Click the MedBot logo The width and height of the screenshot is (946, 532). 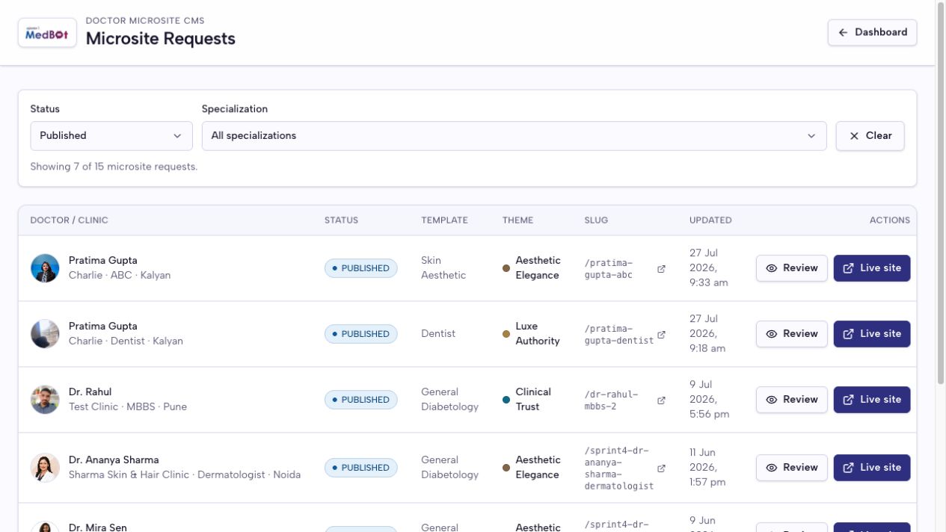[47, 33]
